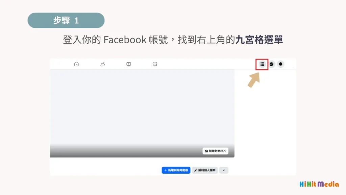Click 新增到限時動態 blue button
The height and width of the screenshot is (195, 346).
coord(176,170)
